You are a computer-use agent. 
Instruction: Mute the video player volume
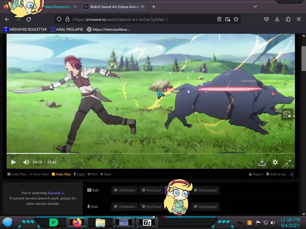point(26,162)
